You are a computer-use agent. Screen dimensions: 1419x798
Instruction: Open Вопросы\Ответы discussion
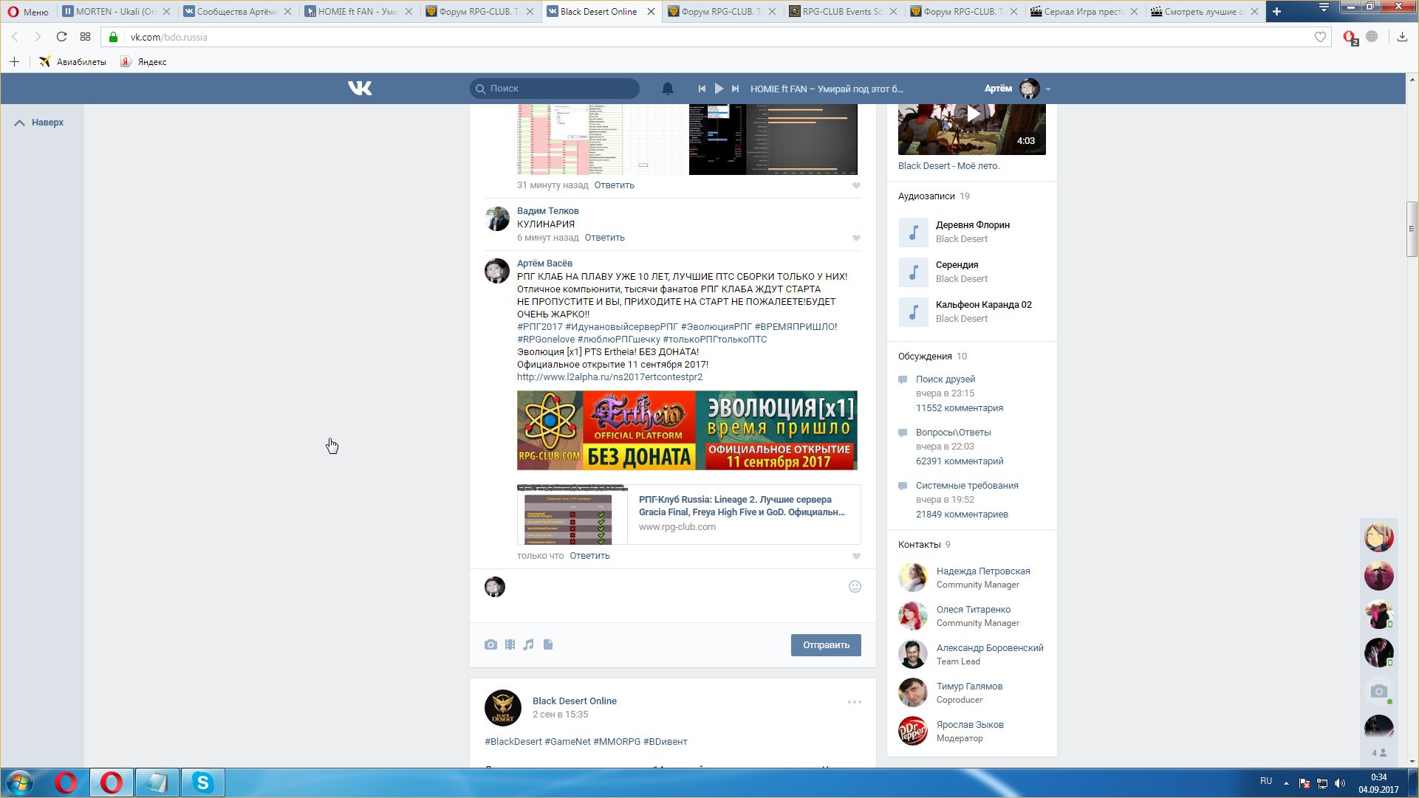954,433
